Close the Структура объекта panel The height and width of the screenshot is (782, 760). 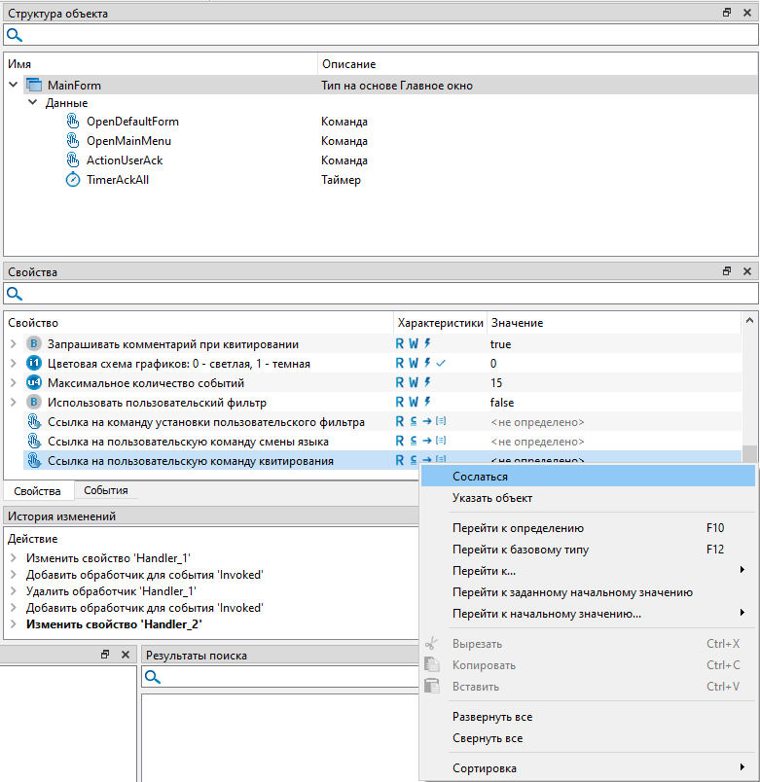tap(747, 14)
